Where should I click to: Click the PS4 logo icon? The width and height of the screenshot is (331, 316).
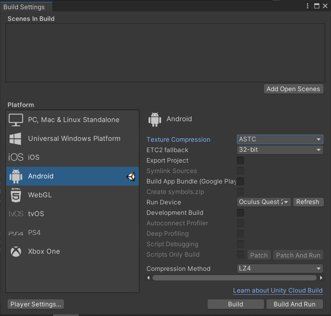click(x=16, y=233)
